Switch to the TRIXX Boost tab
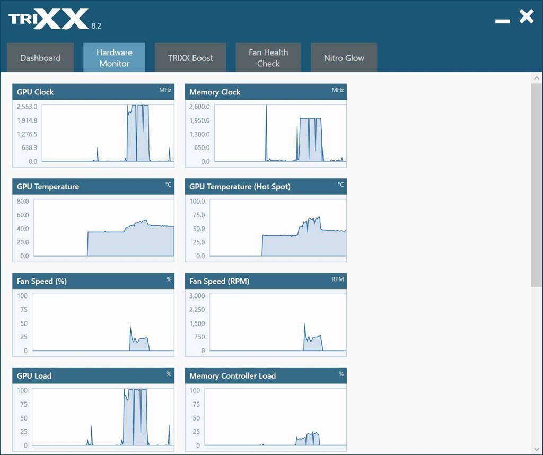Image resolution: width=543 pixels, height=455 pixels. click(x=190, y=58)
